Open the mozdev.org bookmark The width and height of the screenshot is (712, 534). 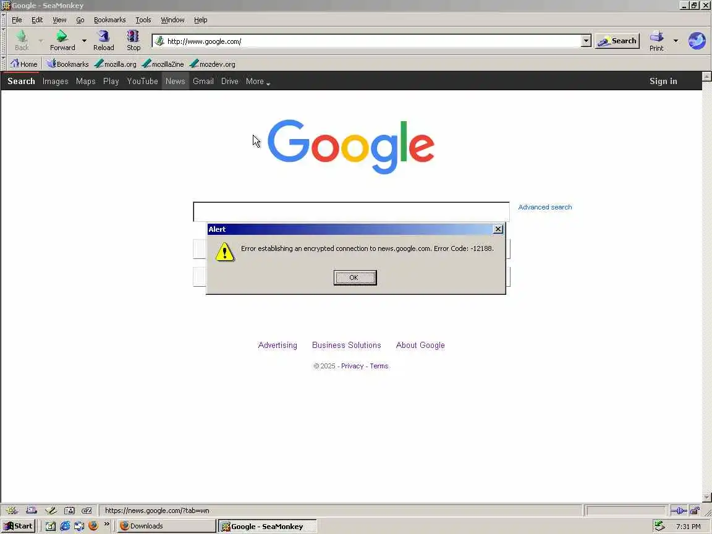(x=213, y=64)
